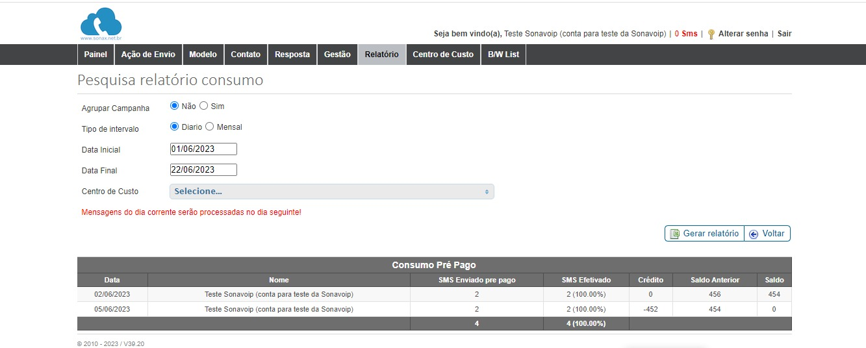Click the Pesquisa relatório consumo heading
The height and width of the screenshot is (348, 866).
click(170, 81)
